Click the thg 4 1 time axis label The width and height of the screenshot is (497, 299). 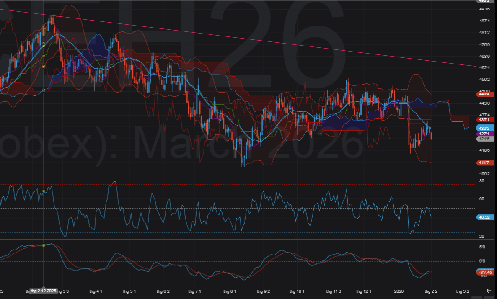coord(96,291)
